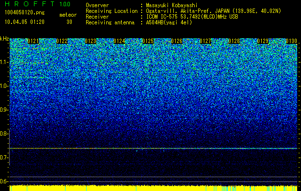Click the 0128 time marker
301x191 pixels.
coord(234,41)
